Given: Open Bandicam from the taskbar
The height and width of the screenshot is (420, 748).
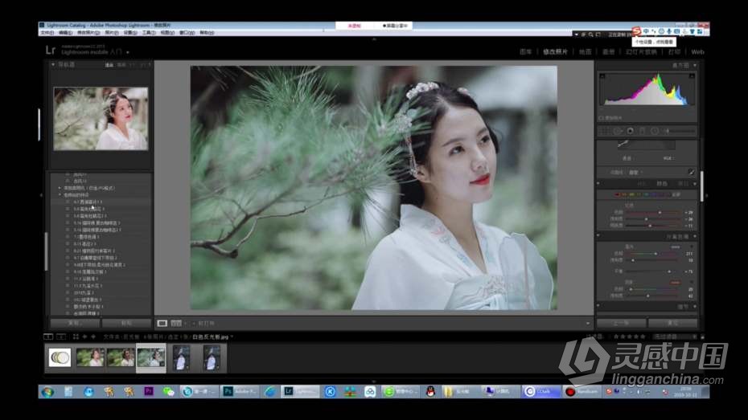Looking at the screenshot, I should pyautogui.click(x=582, y=391).
